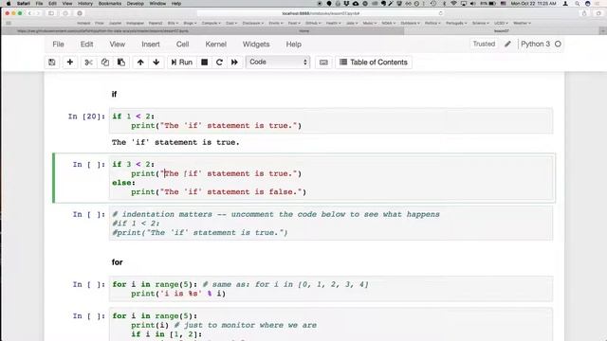Restart the kernel with the circular arrow

pyautogui.click(x=219, y=63)
